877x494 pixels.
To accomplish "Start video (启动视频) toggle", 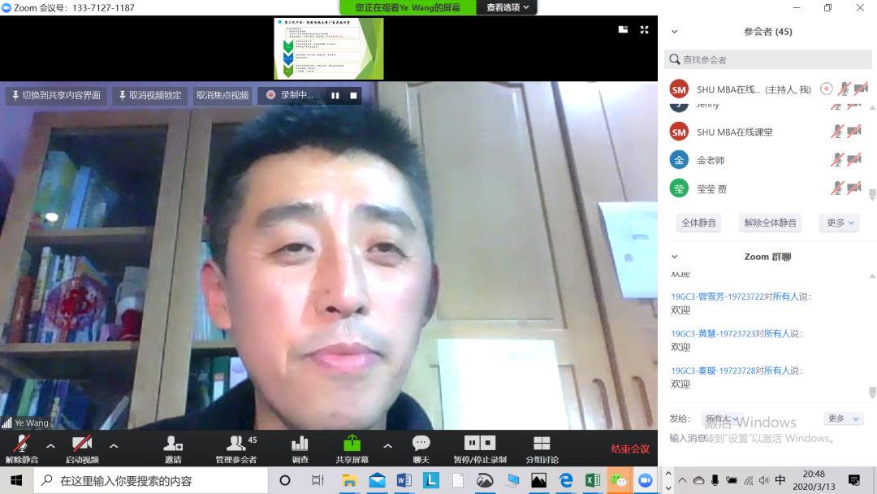I will click(81, 444).
